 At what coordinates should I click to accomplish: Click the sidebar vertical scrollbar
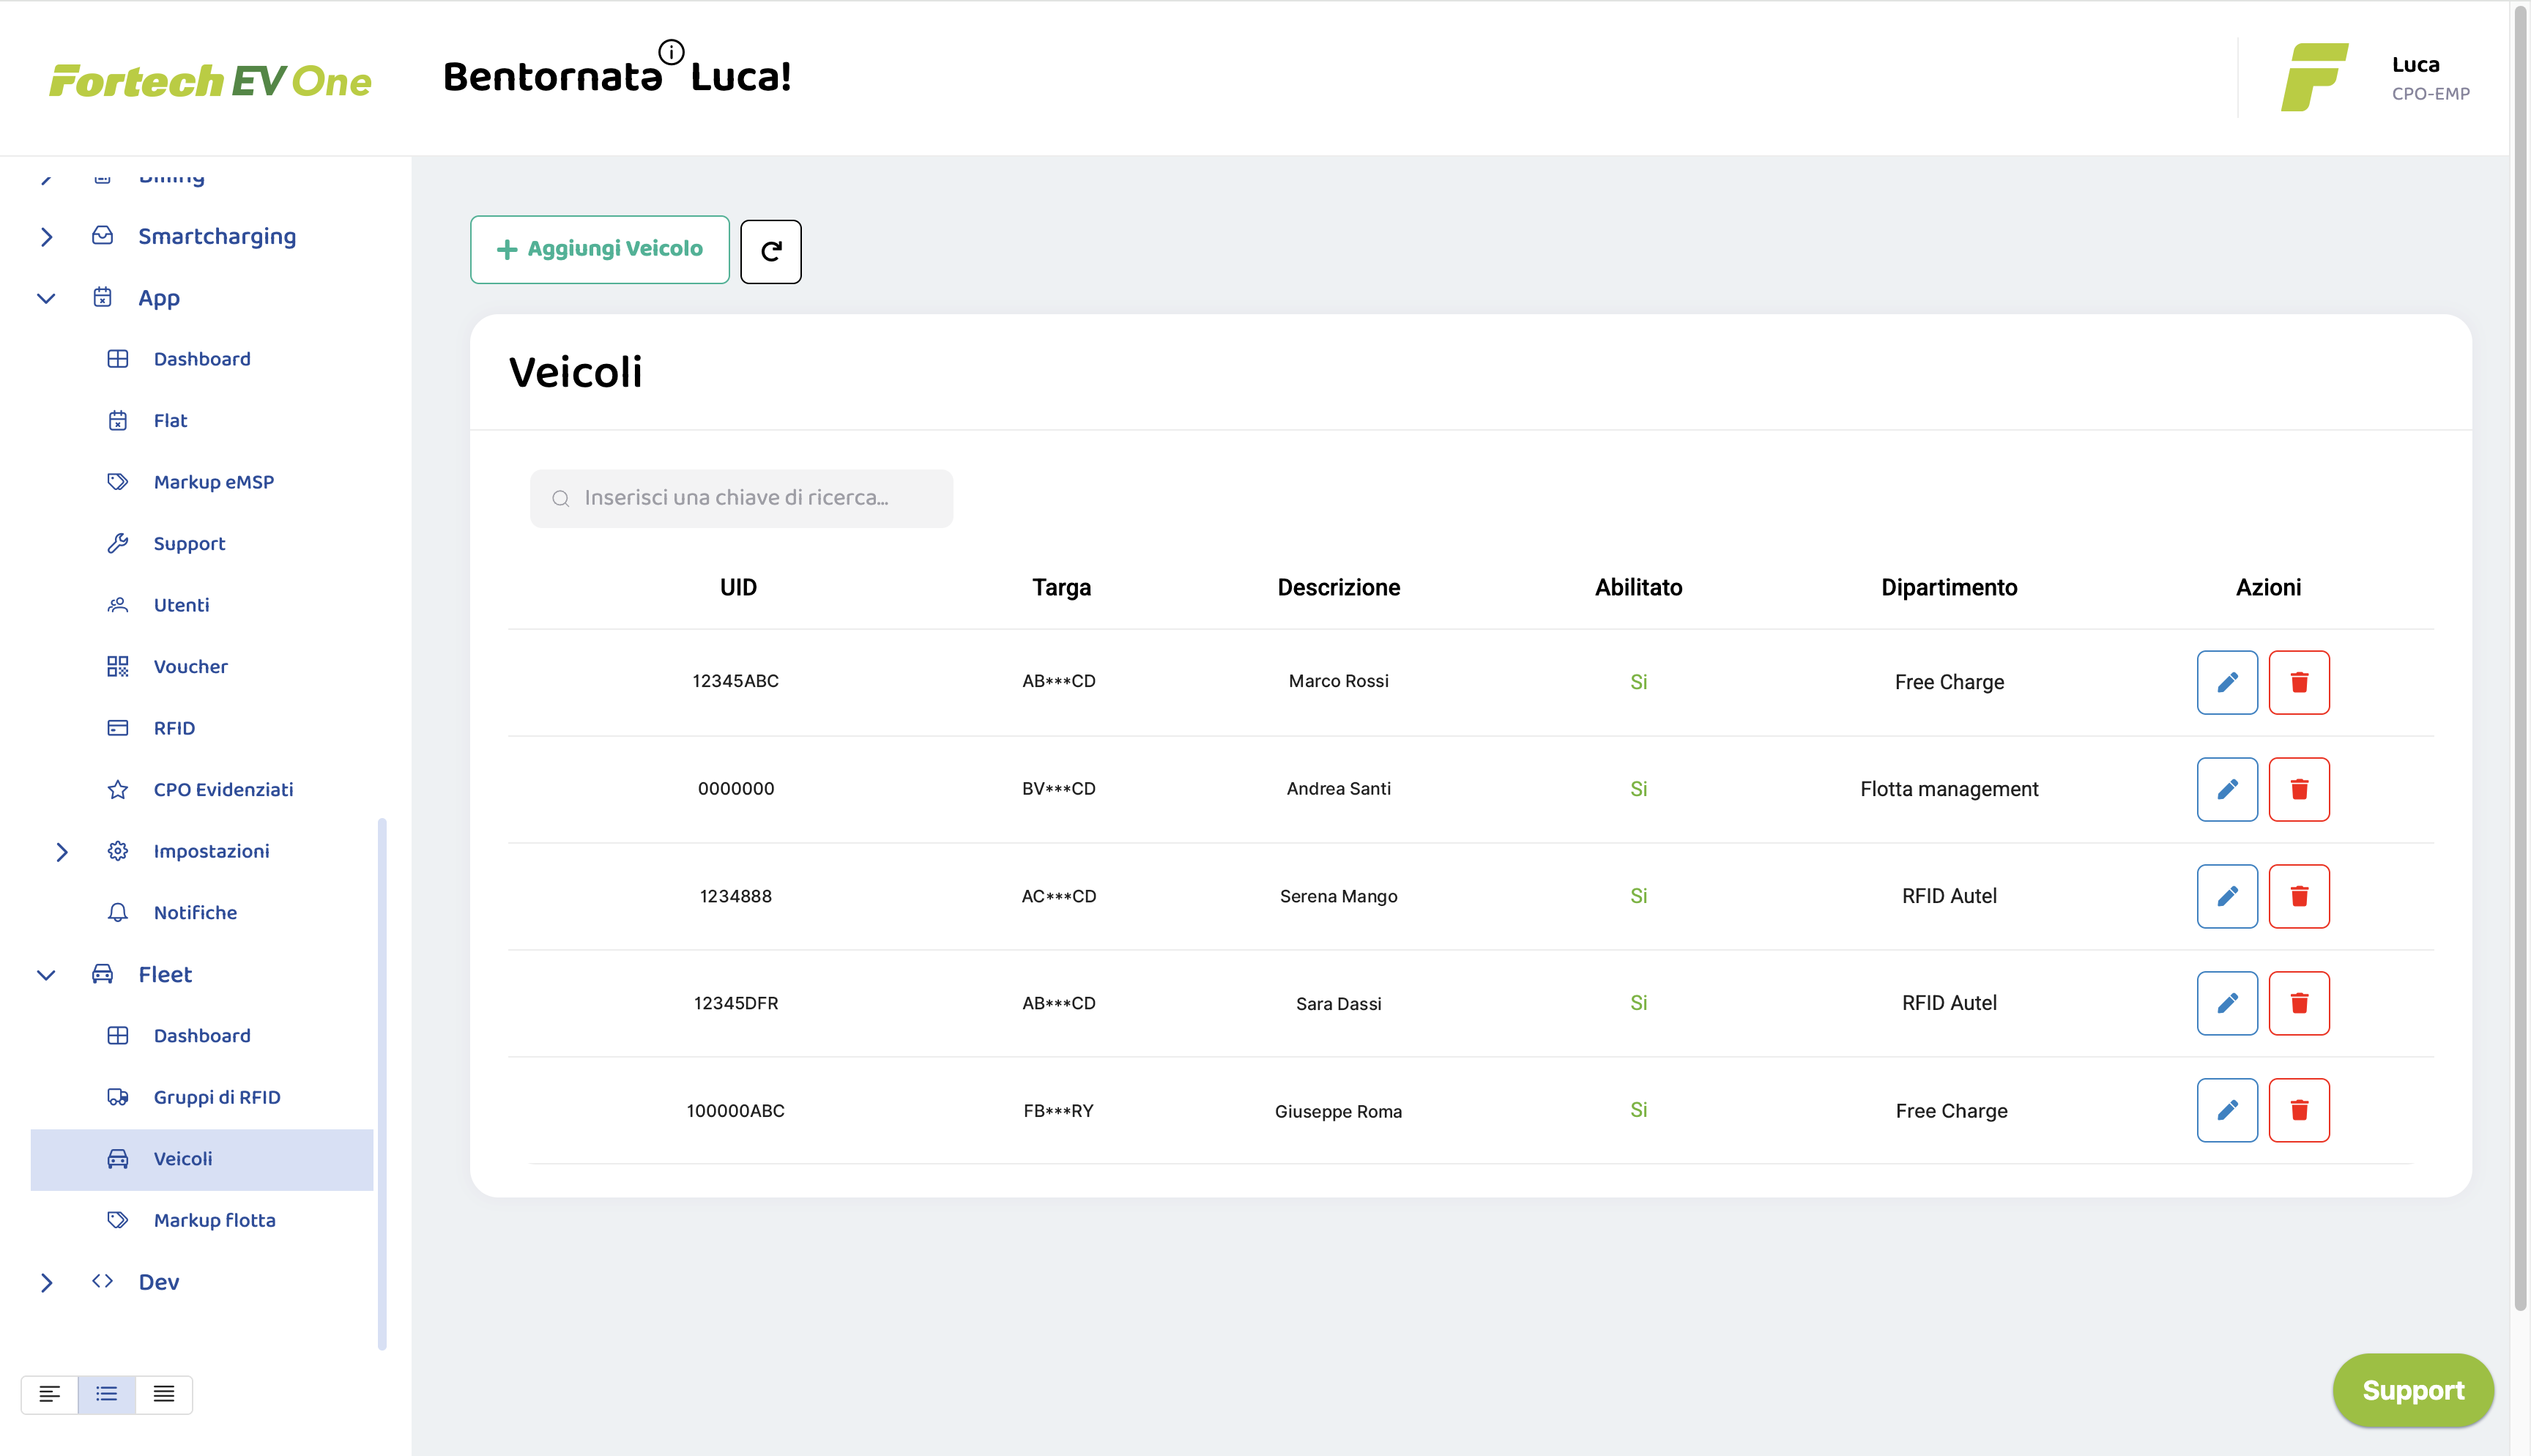coord(382,1083)
